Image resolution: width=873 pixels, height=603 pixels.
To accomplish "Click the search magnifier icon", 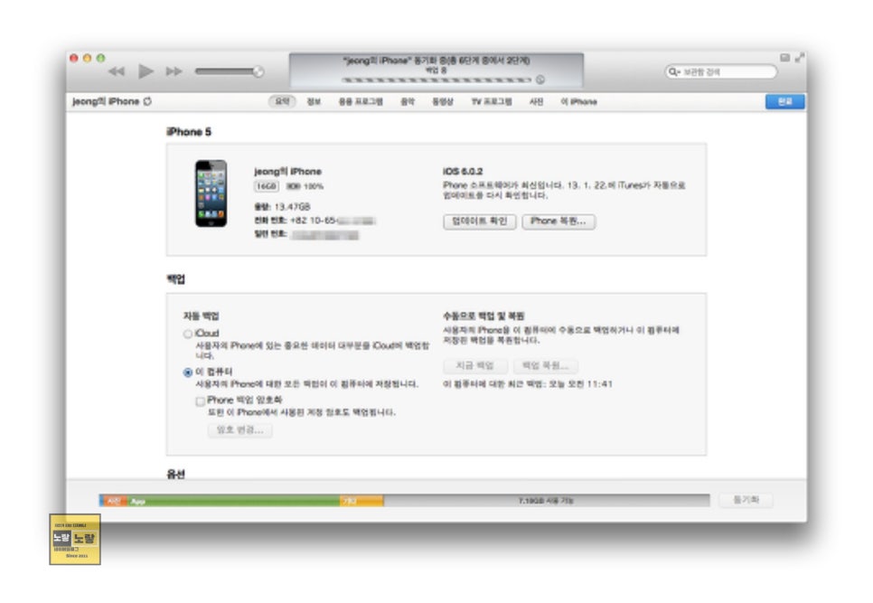I will 673,71.
